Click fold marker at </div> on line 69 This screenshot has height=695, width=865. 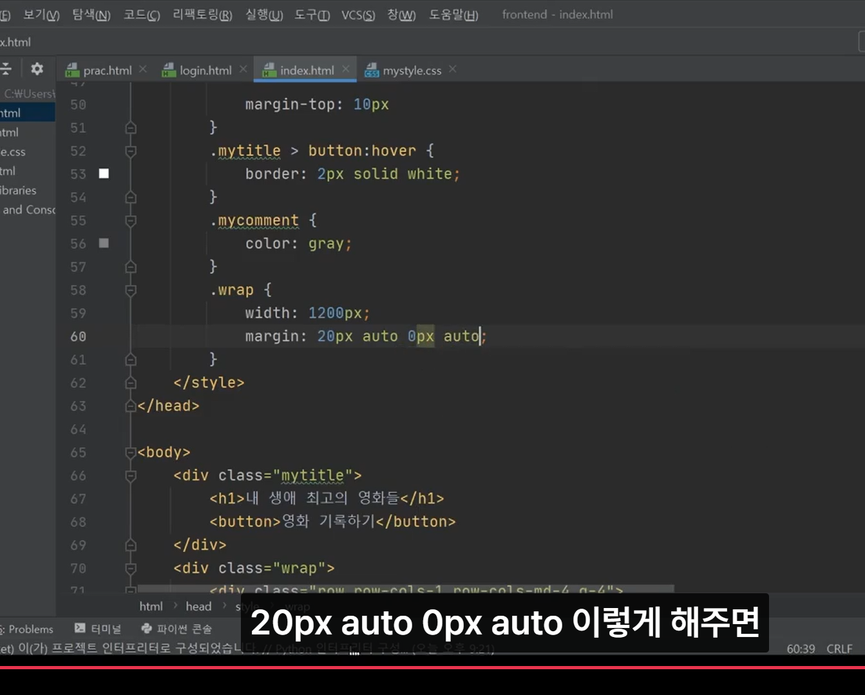131,545
